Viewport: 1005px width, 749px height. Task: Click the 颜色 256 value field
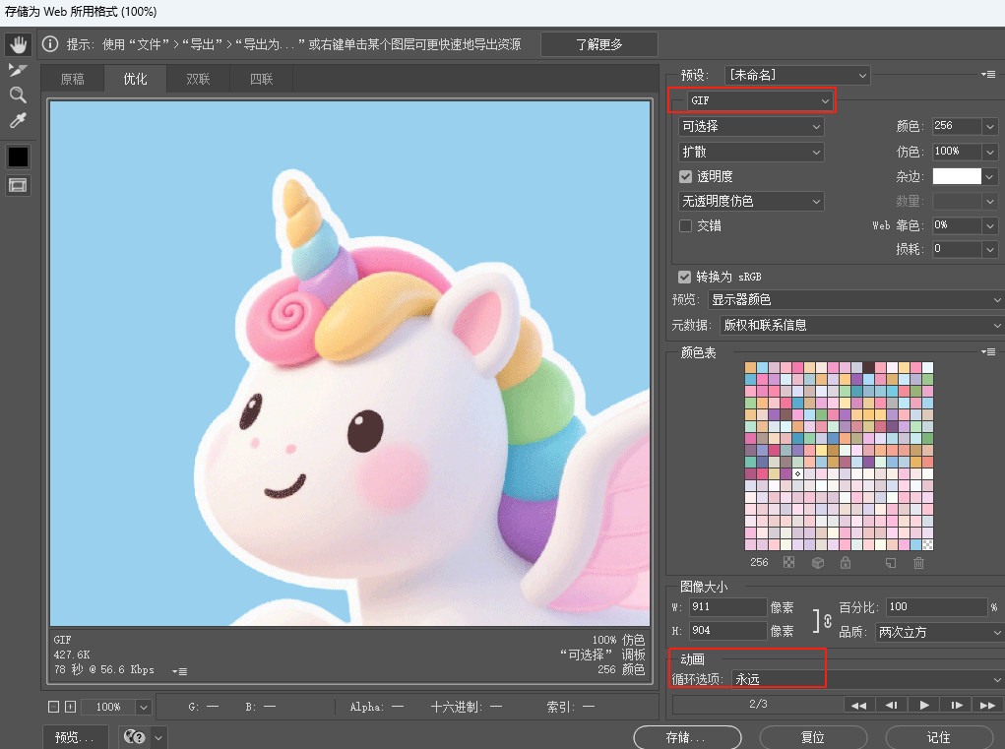(x=957, y=126)
